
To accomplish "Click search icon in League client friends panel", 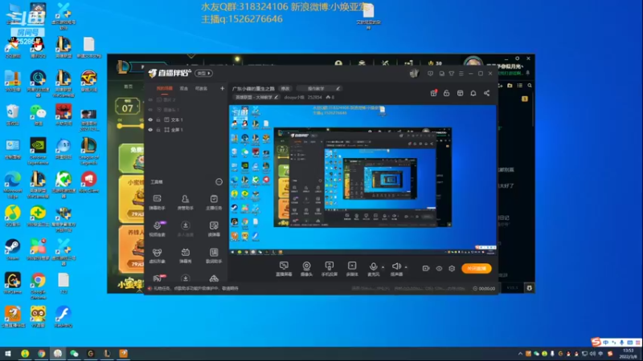I will 530,86.
